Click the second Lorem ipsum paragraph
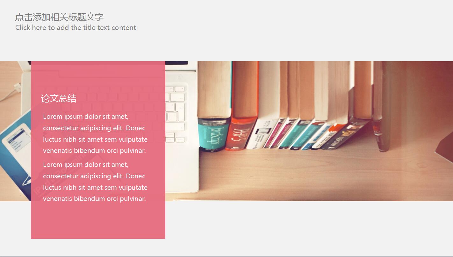Viewport: 453px width, 257px height. point(95,182)
